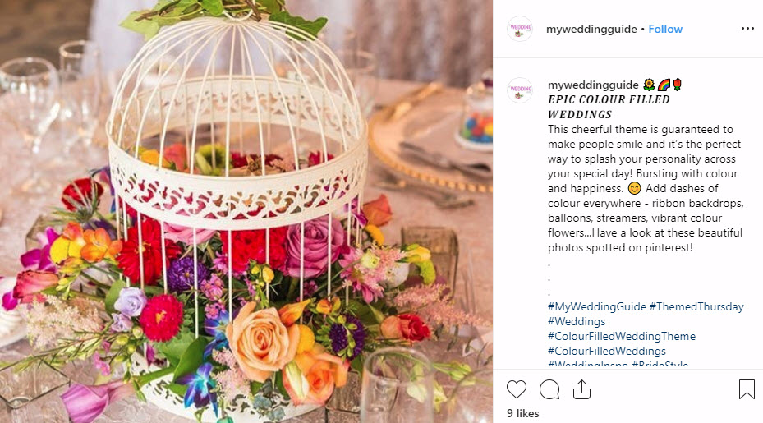Open the #ColourFilledWeddings hashtag

pyautogui.click(x=607, y=351)
